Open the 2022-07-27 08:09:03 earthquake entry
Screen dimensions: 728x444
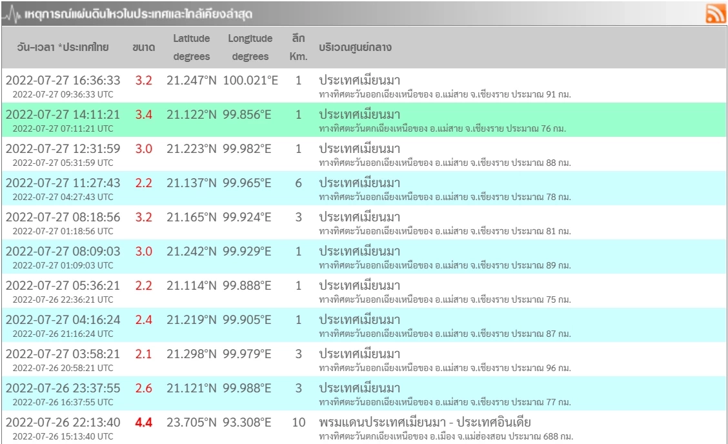(63, 252)
